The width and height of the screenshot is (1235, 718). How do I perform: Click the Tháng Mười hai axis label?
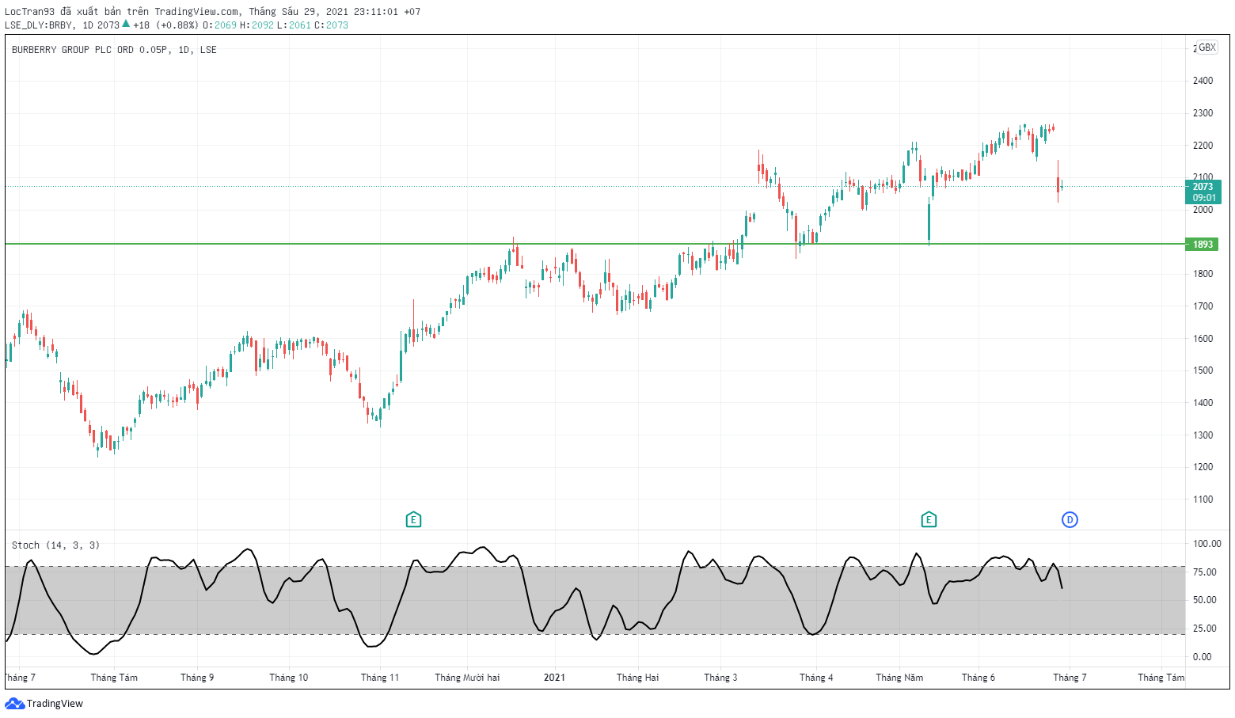(467, 678)
